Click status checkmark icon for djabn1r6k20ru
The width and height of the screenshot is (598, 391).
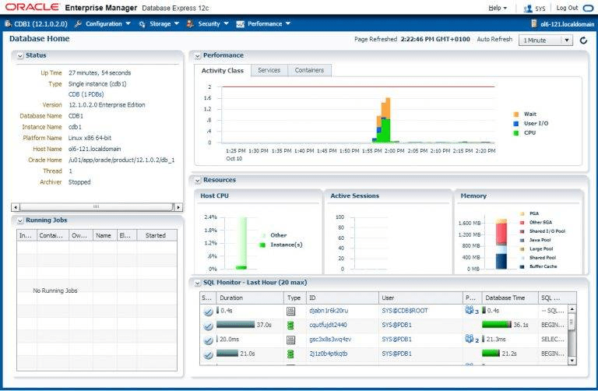click(208, 311)
